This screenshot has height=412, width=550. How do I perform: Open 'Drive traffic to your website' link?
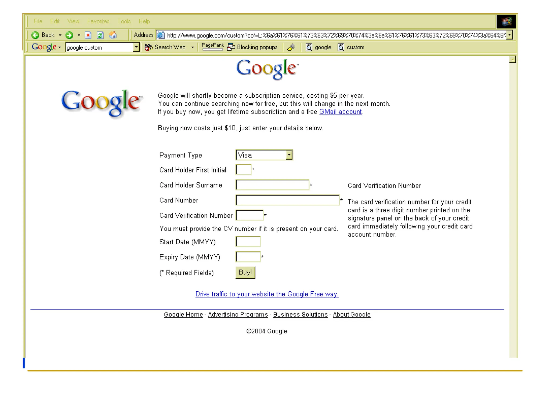267,294
